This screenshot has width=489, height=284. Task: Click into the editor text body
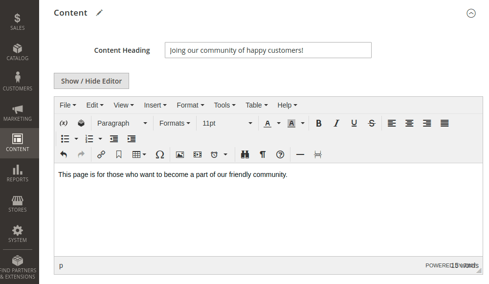tap(268, 210)
